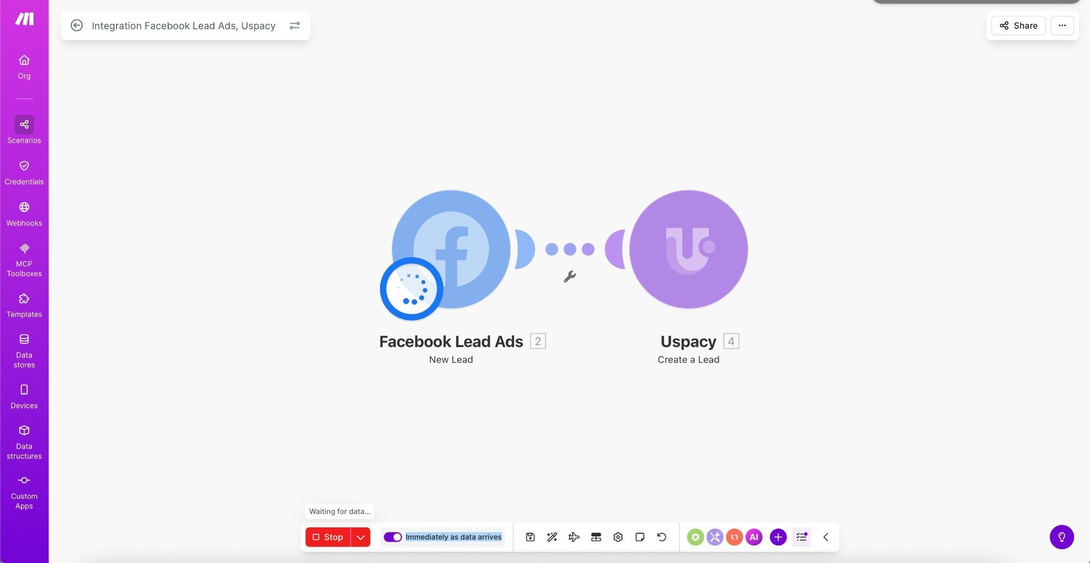Select the Uspacy Create a Lead module
Screen dimensions: 1090x563
(688, 249)
